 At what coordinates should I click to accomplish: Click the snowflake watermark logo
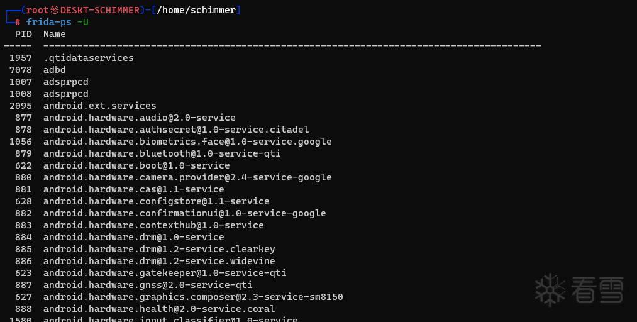(x=550, y=290)
